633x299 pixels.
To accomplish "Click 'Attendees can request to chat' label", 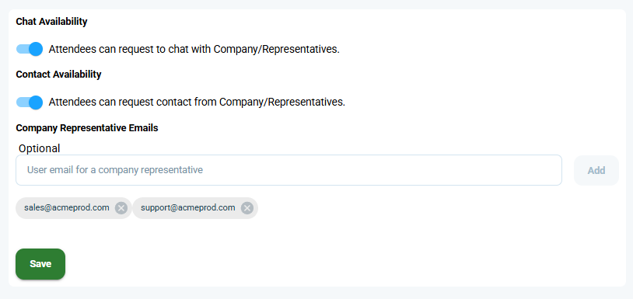I will [194, 49].
